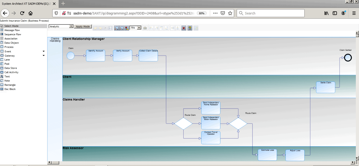Screen dimensions: 359x166
Task: Open help with the question mark icon
Action: (190, 28)
